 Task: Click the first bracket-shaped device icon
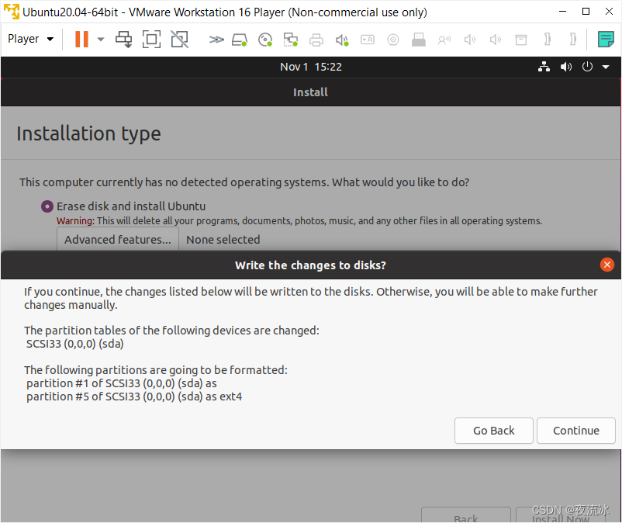[x=548, y=40]
